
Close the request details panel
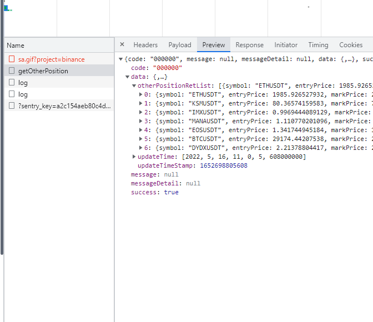click(x=122, y=44)
